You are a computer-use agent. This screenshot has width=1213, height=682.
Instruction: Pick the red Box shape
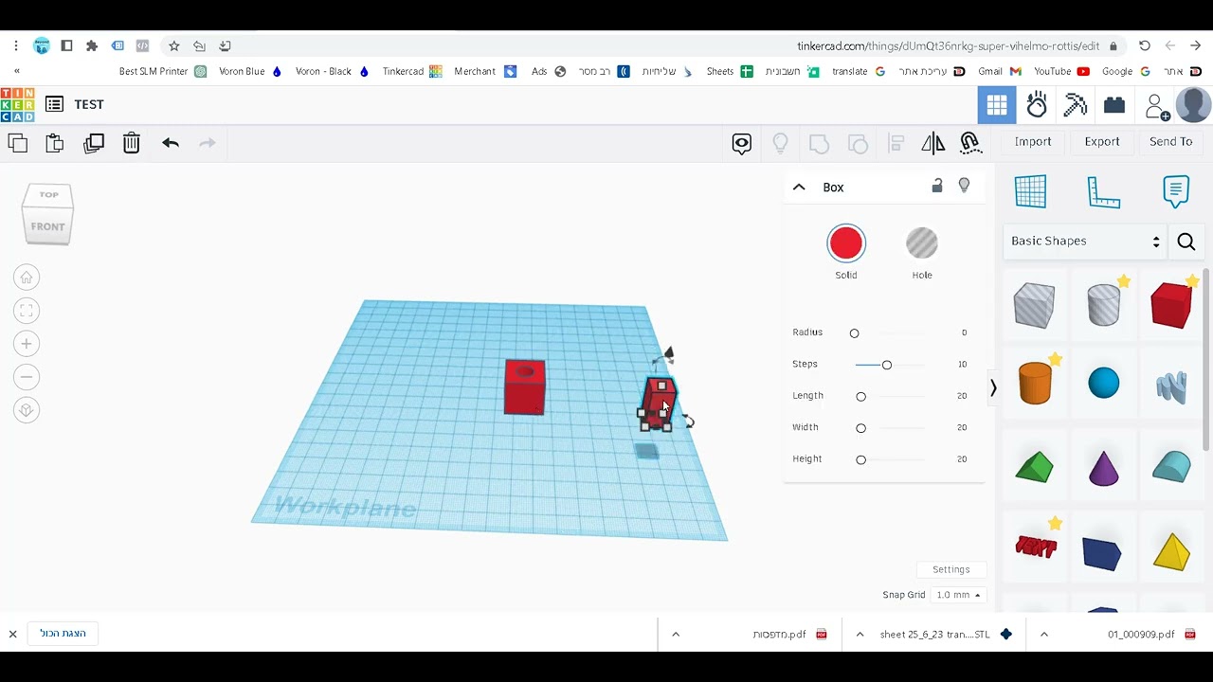tap(1171, 305)
